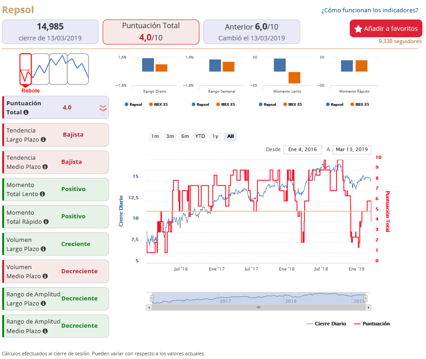Select the 1m time range
Screen dimensions: 426x359
pos(155,136)
